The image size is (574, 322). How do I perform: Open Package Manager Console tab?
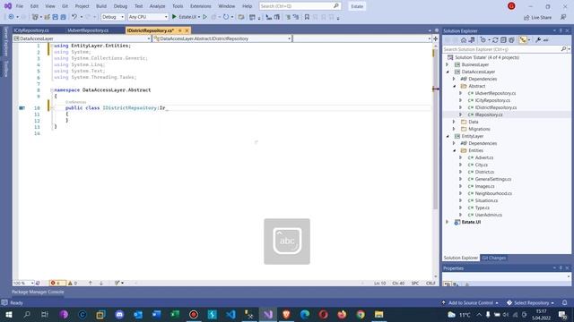38,292
